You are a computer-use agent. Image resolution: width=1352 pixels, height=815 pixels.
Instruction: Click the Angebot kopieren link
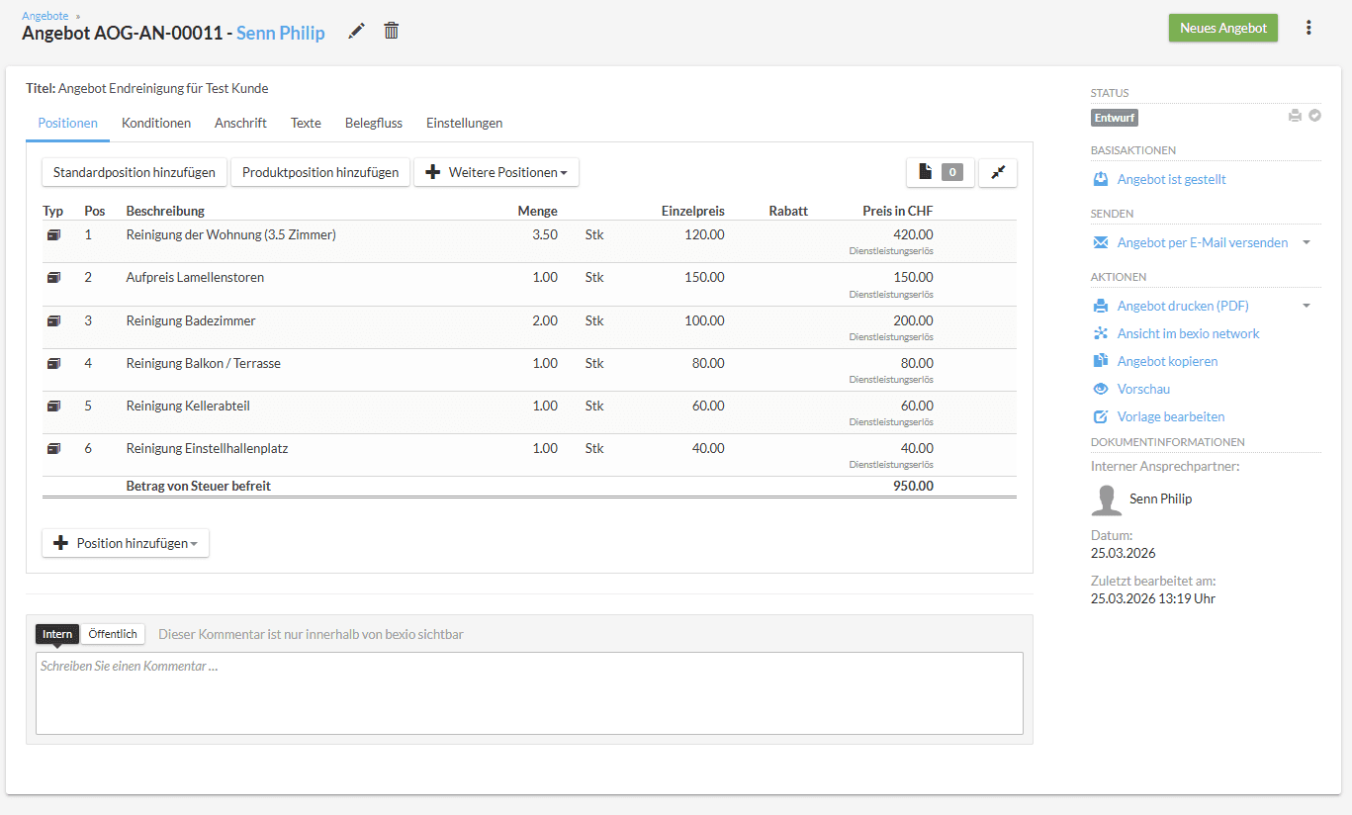click(x=1168, y=361)
